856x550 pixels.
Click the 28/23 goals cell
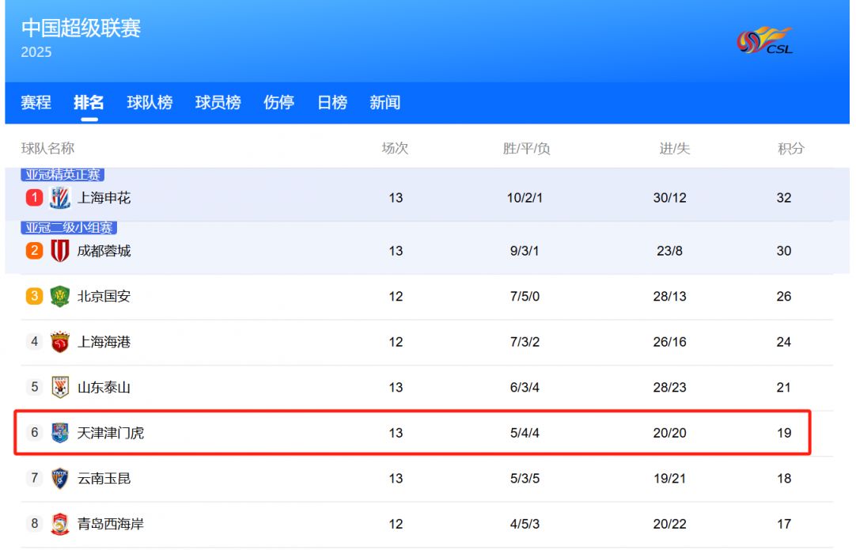670,387
